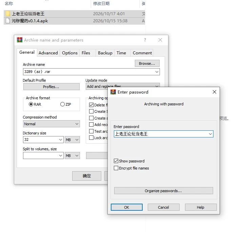Click Help in Enter password dialog

click(x=201, y=207)
